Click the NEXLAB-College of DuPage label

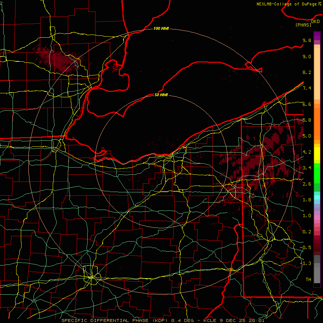coord(287,4)
